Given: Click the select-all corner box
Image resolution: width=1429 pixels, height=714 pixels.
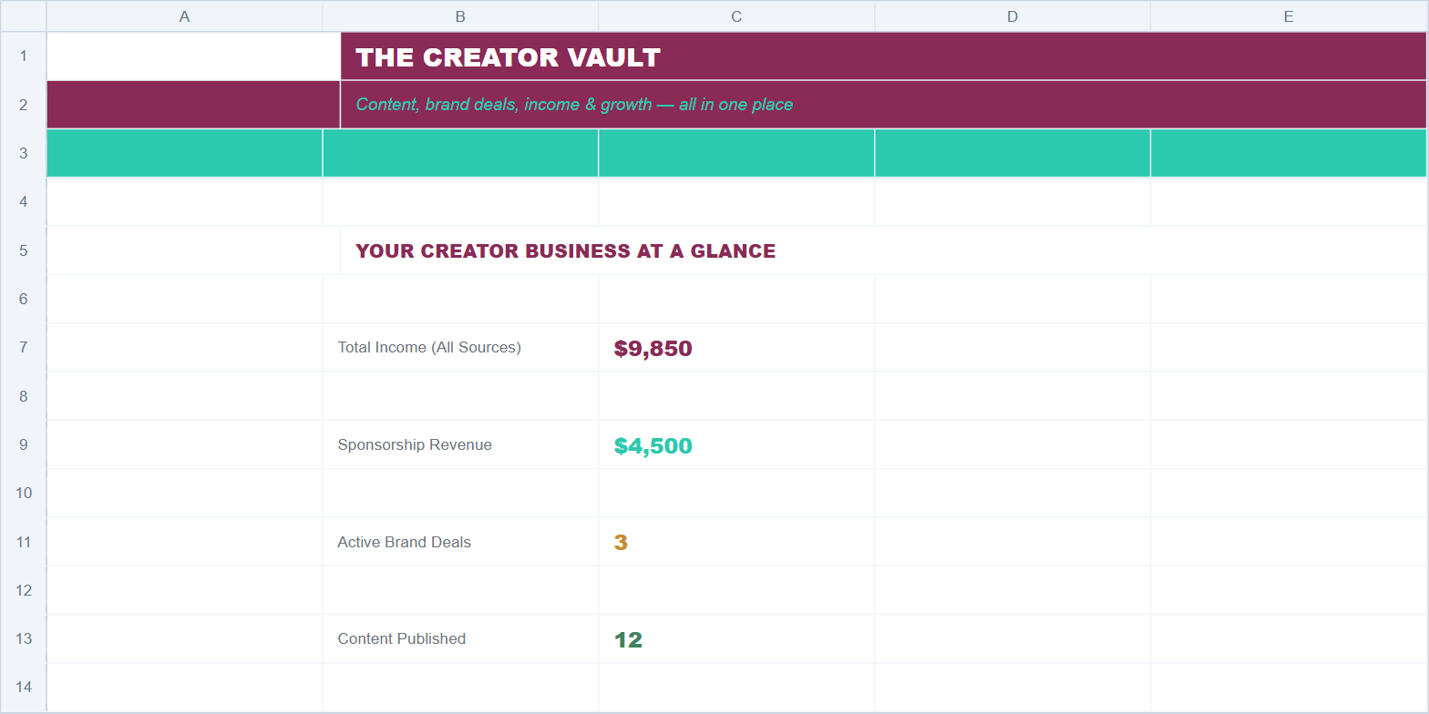Looking at the screenshot, I should coord(24,16).
